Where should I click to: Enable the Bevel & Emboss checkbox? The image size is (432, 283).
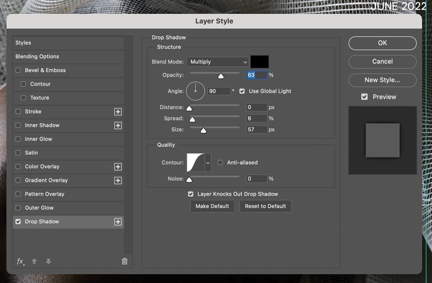click(18, 70)
